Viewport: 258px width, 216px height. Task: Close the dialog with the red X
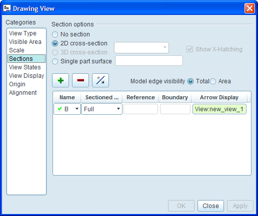point(249,8)
